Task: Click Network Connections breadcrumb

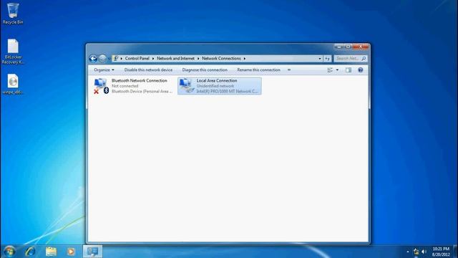Action: (x=221, y=59)
